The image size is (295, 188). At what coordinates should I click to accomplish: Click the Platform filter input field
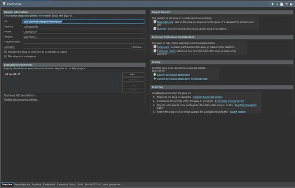[83, 42]
